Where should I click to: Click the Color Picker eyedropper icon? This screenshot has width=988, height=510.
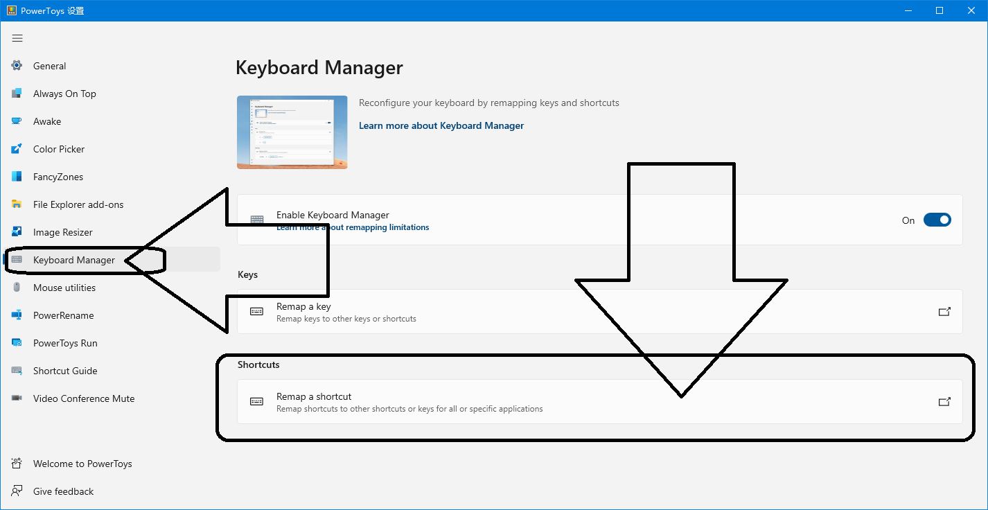(17, 149)
